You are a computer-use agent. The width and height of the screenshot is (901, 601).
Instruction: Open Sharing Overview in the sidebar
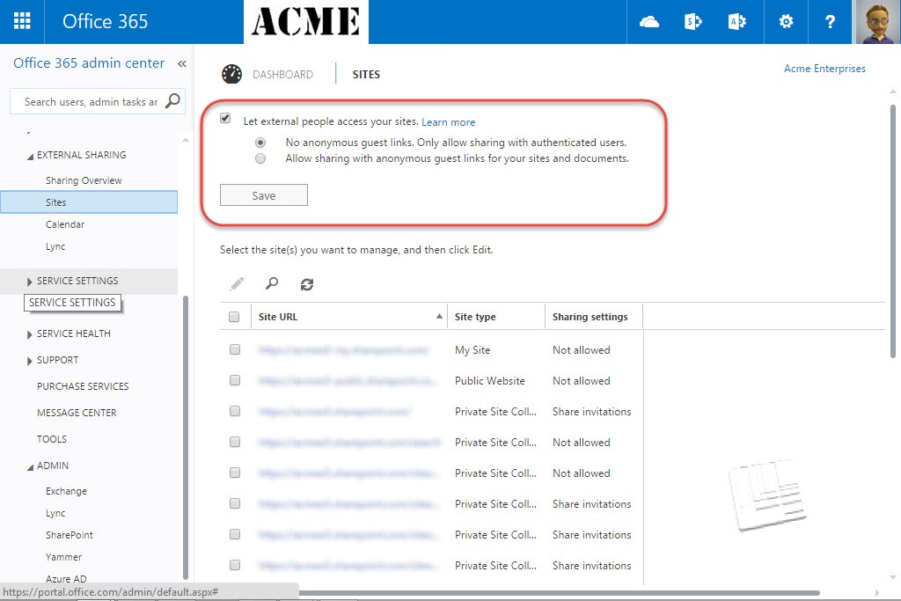pyautogui.click(x=84, y=180)
